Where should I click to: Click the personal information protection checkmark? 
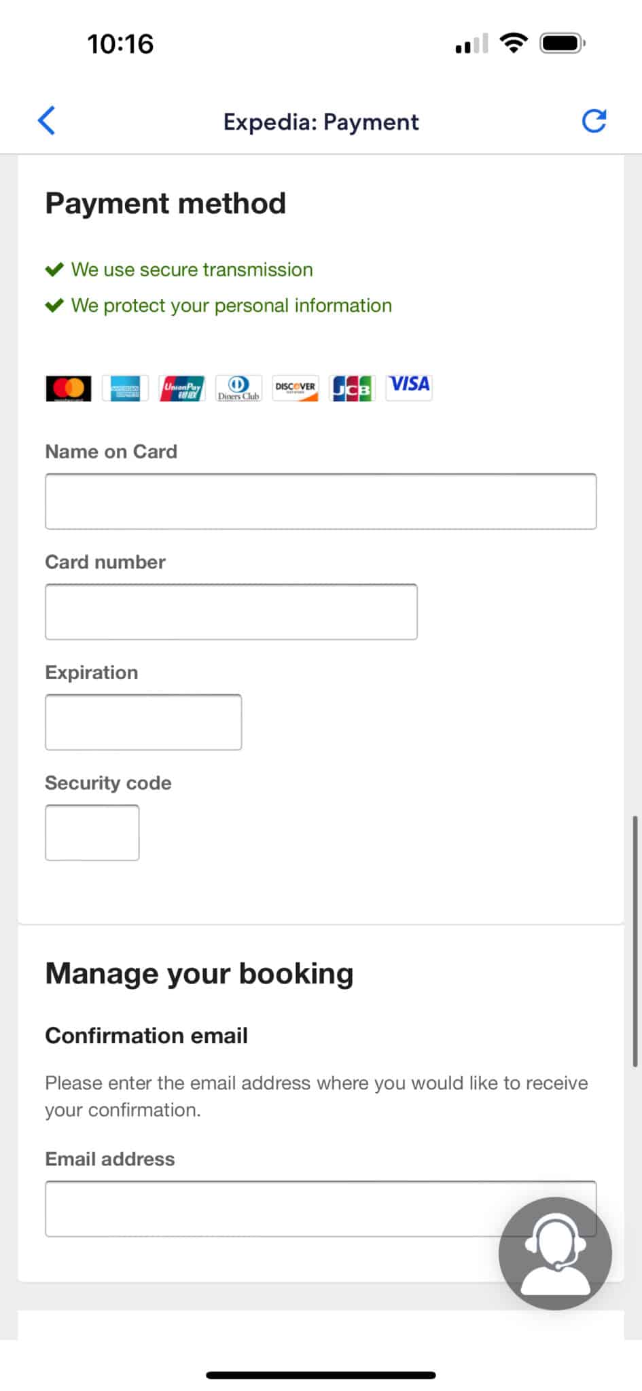56,305
